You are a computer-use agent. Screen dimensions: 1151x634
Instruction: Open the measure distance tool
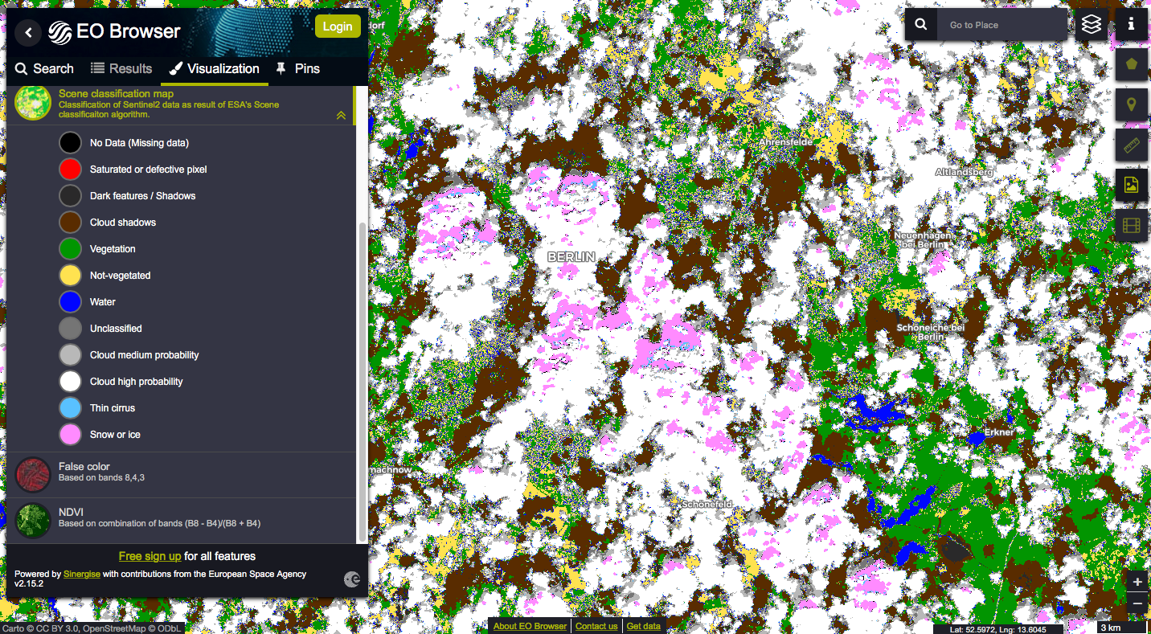coord(1131,145)
